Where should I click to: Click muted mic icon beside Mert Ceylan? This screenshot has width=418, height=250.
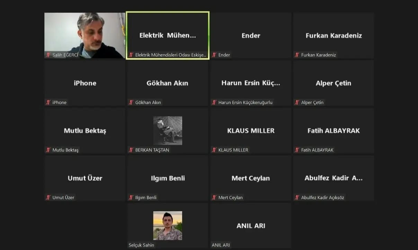click(x=214, y=197)
